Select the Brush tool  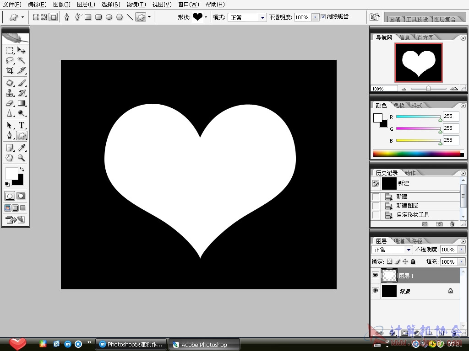21,83
